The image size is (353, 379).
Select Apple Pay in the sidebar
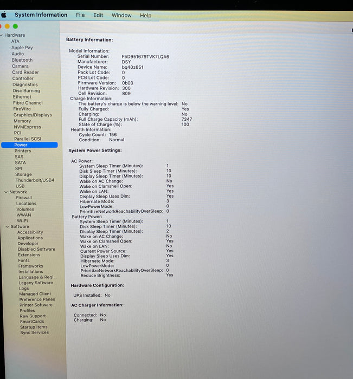pyautogui.click(x=22, y=48)
